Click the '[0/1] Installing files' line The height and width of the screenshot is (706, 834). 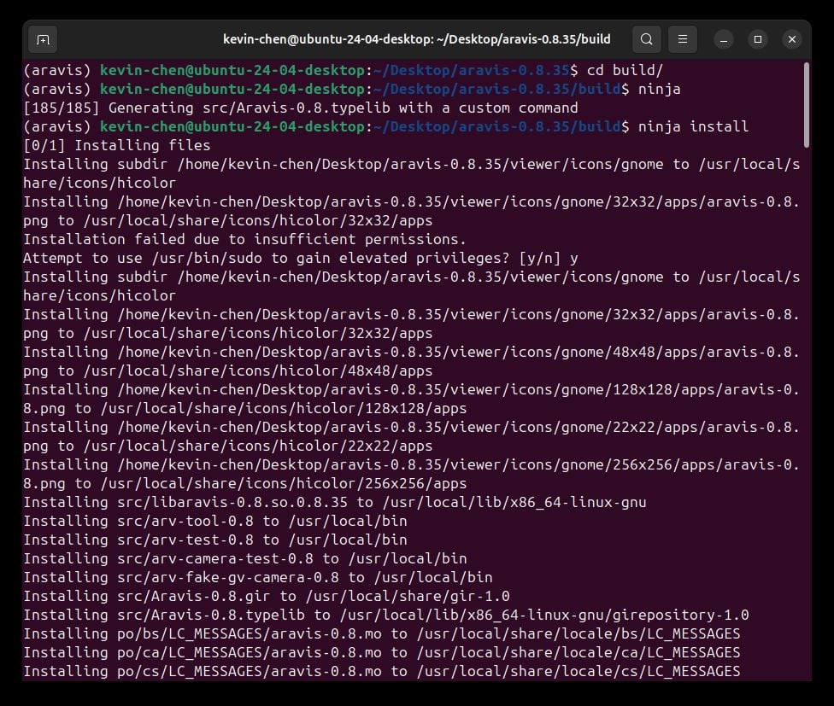[x=117, y=146]
